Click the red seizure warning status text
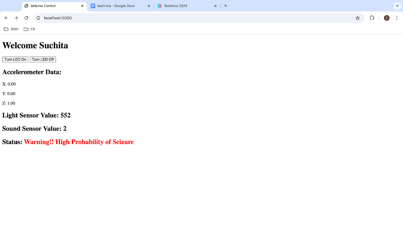 pos(79,142)
